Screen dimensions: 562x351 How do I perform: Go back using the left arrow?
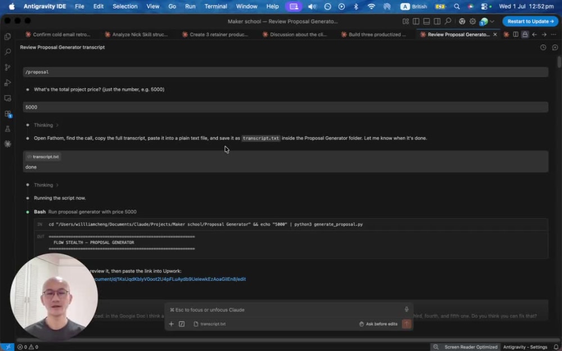[534, 34]
